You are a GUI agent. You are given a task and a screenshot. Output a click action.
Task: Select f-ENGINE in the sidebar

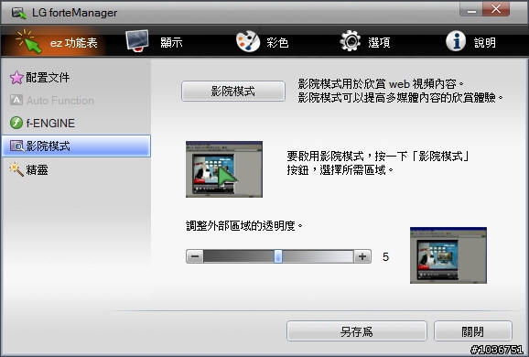(x=76, y=123)
